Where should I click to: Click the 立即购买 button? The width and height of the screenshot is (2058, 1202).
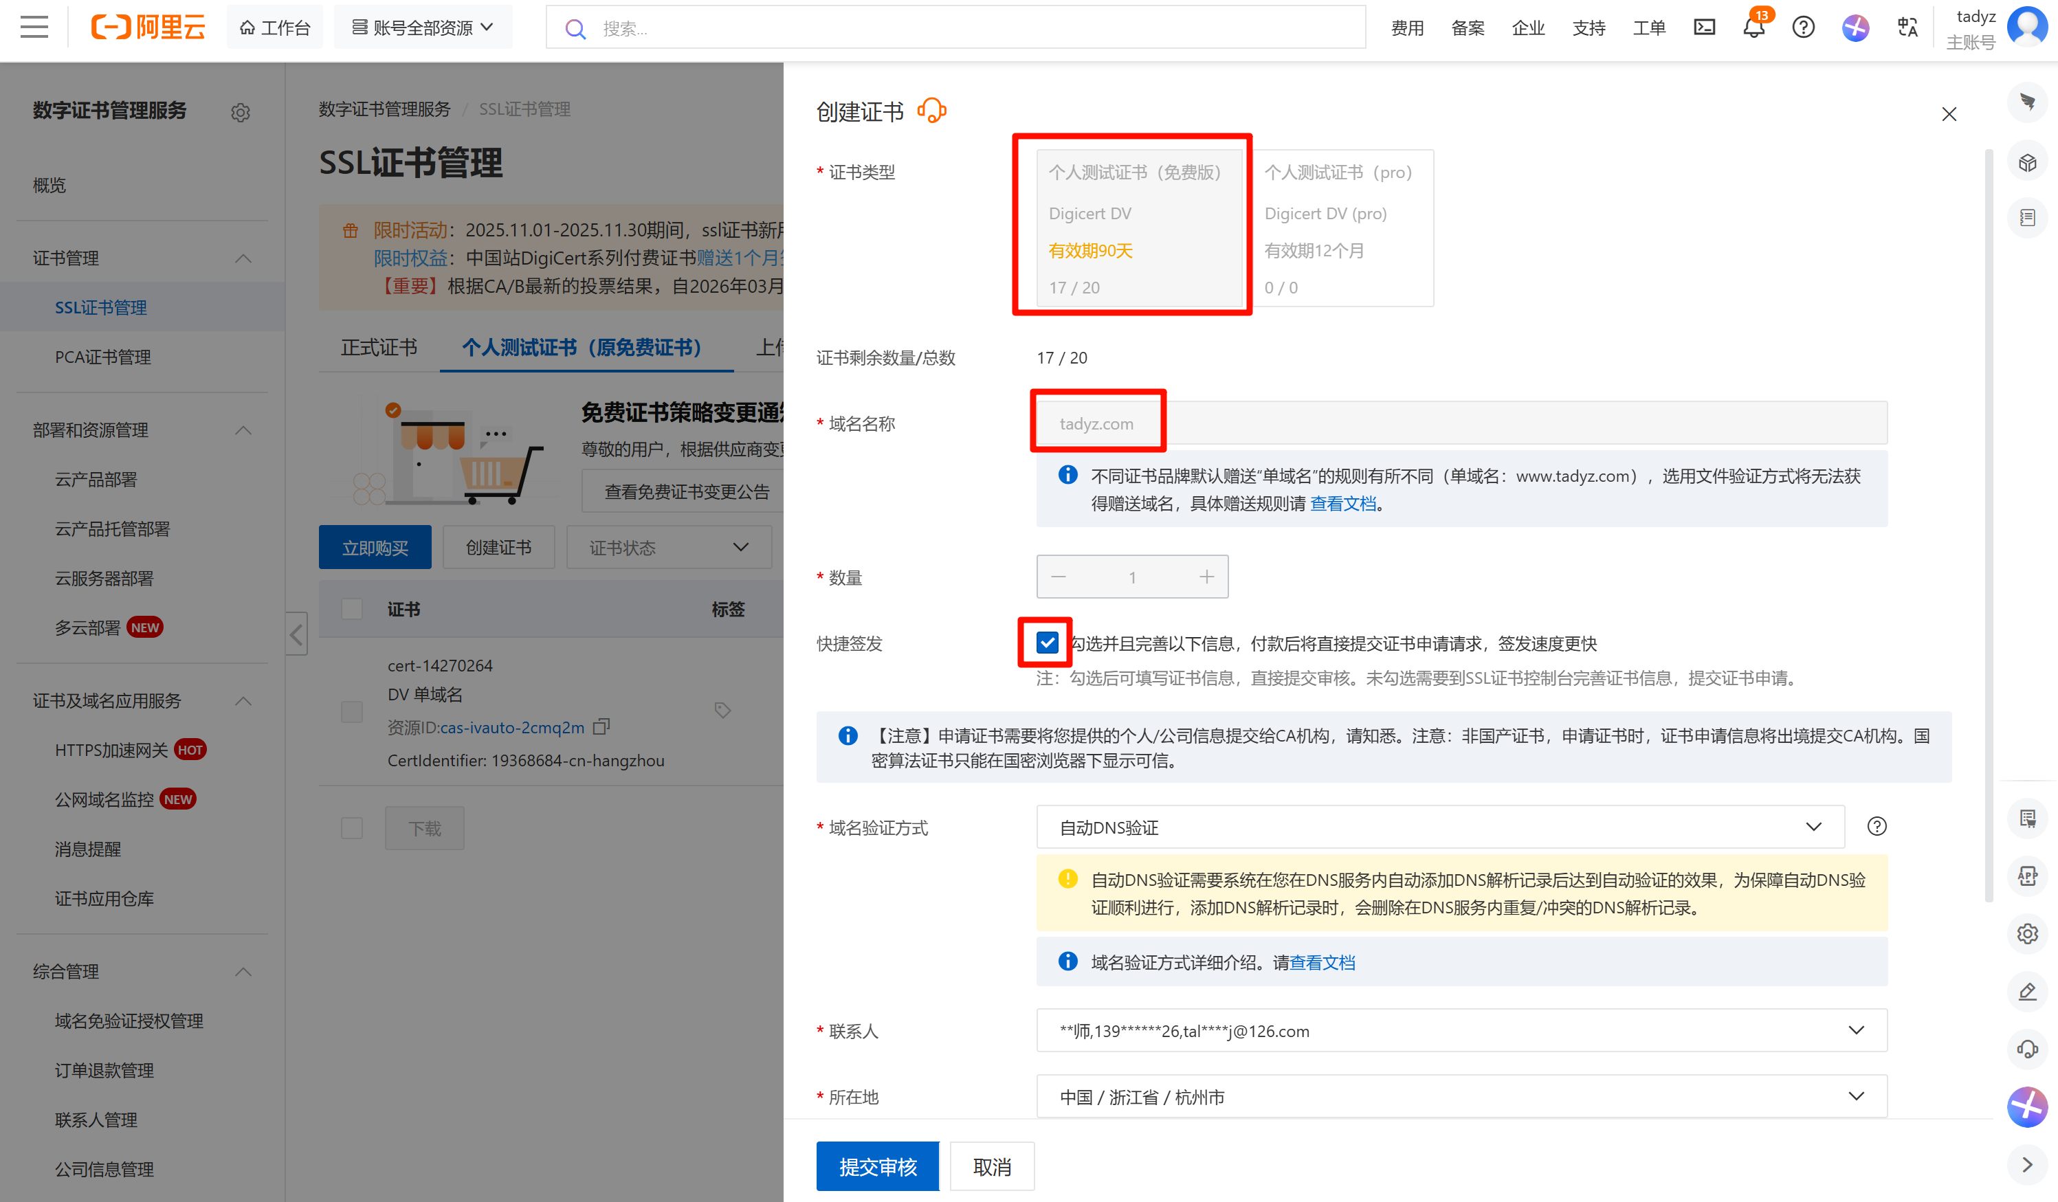375,547
